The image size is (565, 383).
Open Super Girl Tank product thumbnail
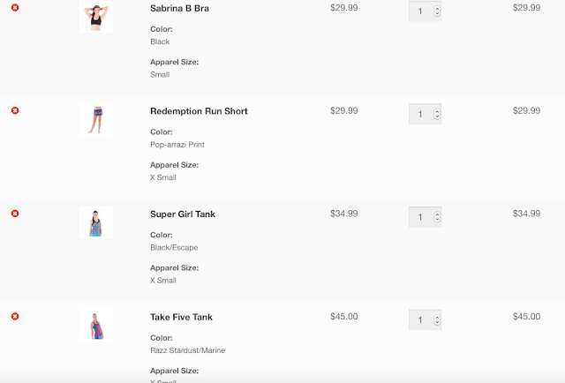95,222
